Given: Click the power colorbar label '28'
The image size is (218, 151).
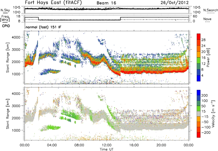Looking at the screenshot, I should point(203,40).
